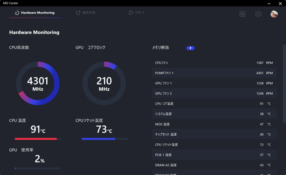Click the GPU 使用率 usage bar
The width and height of the screenshot is (286, 175).
tap(38, 169)
